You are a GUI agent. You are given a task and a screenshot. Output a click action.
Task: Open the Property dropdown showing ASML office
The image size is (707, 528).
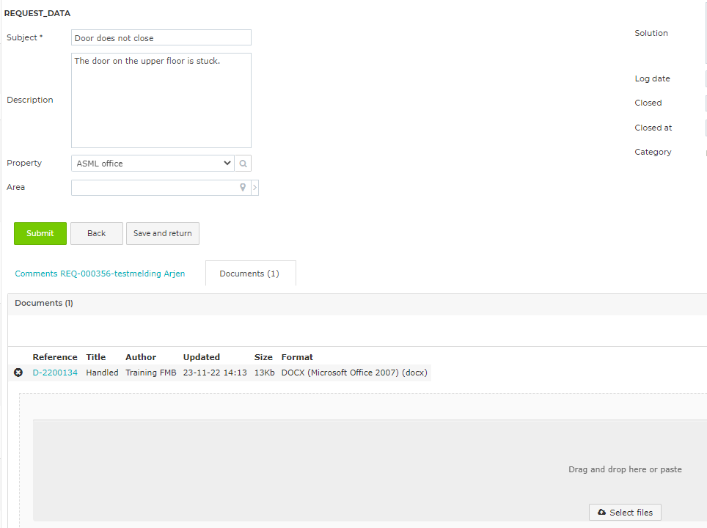pyautogui.click(x=153, y=164)
